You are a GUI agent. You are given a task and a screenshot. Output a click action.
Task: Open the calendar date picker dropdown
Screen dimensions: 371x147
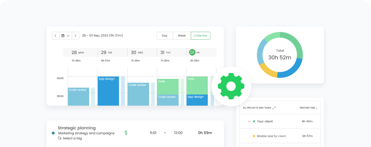[66, 36]
